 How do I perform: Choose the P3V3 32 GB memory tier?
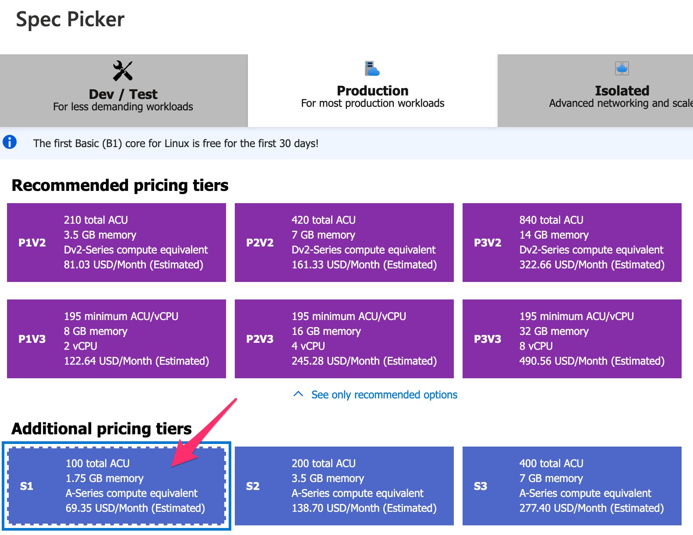(x=572, y=339)
